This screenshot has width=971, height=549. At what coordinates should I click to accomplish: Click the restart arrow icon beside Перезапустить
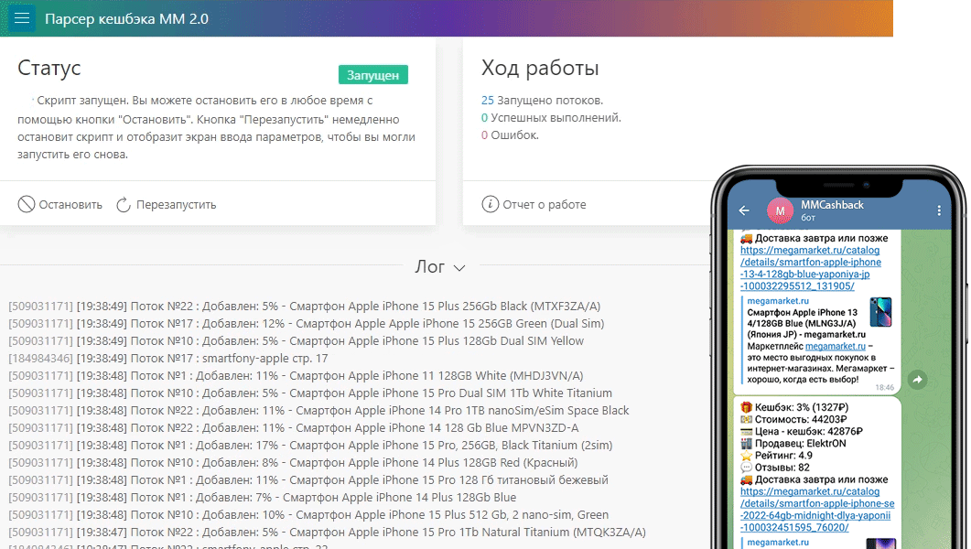(124, 204)
